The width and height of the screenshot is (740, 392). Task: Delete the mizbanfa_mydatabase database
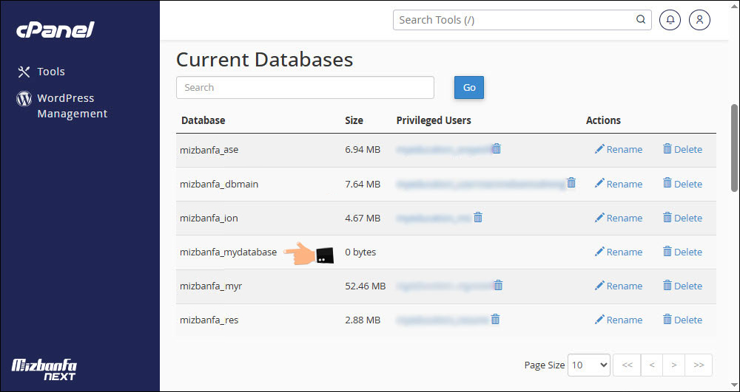pos(682,252)
